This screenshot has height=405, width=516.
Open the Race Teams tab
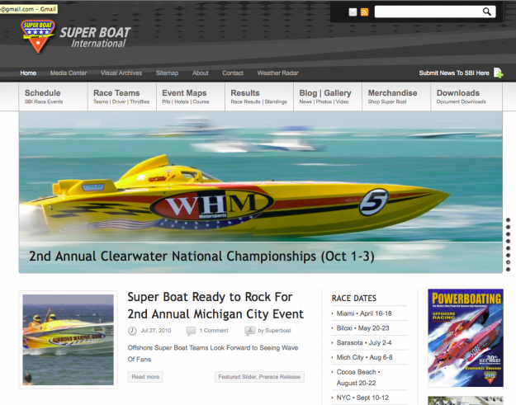tap(122, 97)
